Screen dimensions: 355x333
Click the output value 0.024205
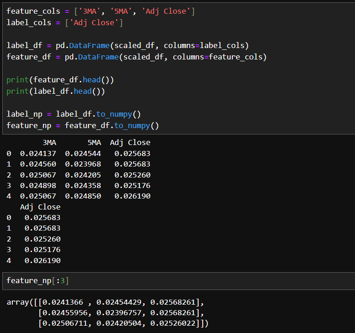tap(83, 175)
